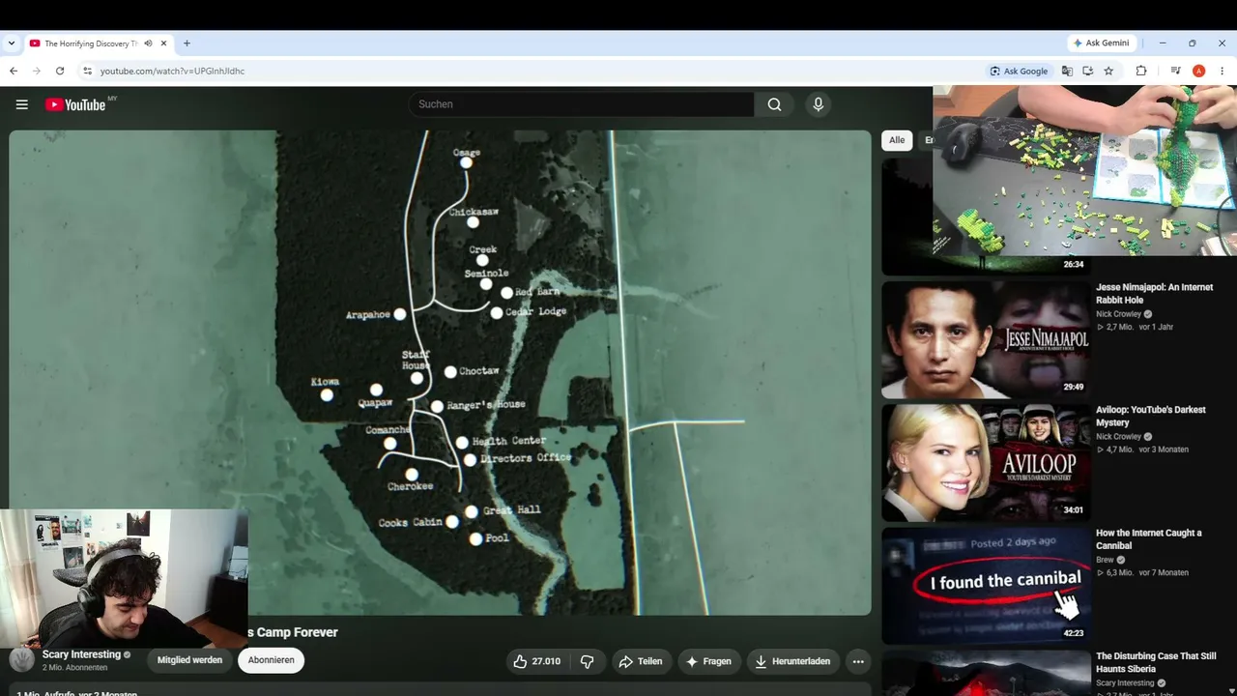Viewport: 1237px width, 696px height.
Task: Click Nick Crowley under the Jesse Nimajapol title
Action: point(1120,314)
